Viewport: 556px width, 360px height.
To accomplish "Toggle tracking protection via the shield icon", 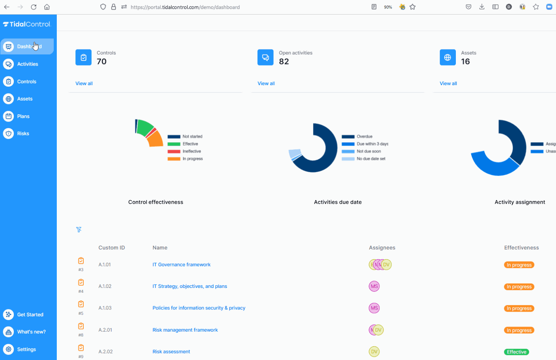I will [102, 7].
